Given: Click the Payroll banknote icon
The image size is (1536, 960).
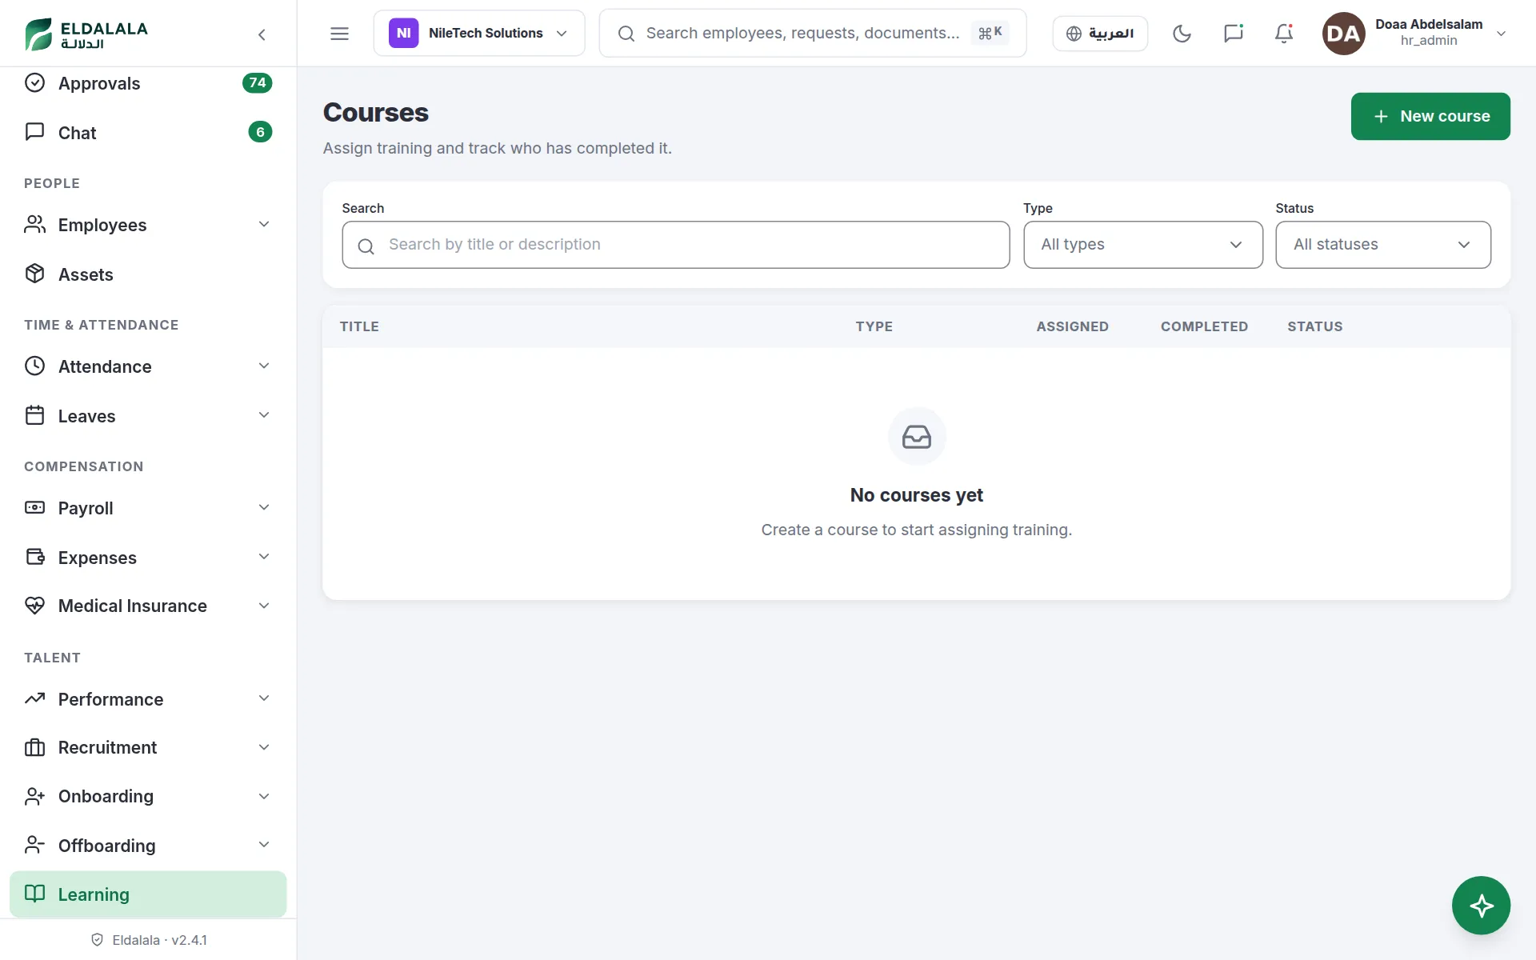Looking at the screenshot, I should pos(34,508).
